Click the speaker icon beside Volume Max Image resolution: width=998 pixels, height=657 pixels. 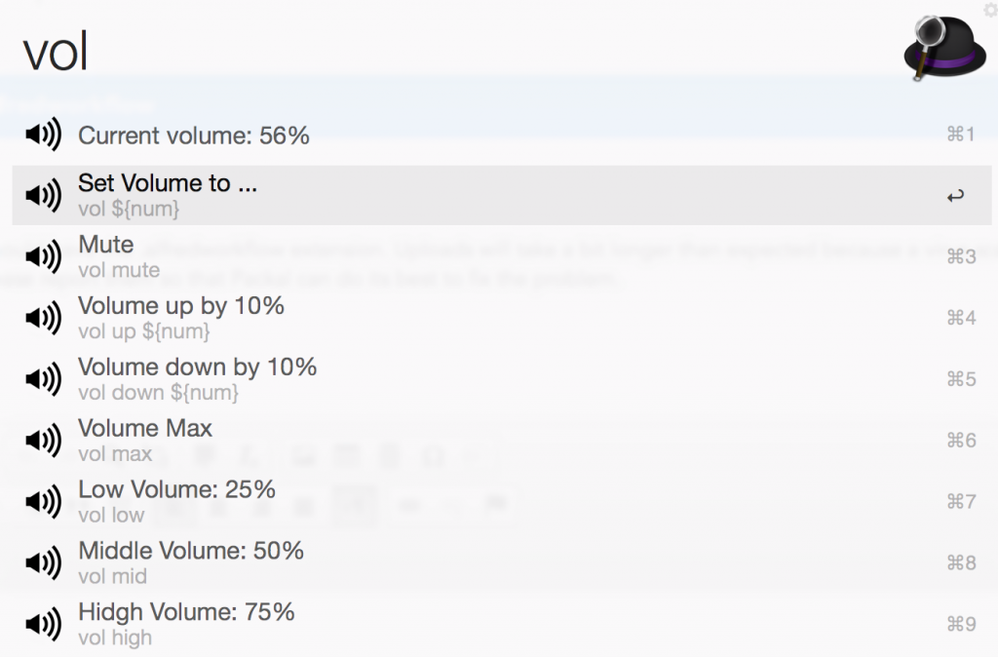pos(43,441)
